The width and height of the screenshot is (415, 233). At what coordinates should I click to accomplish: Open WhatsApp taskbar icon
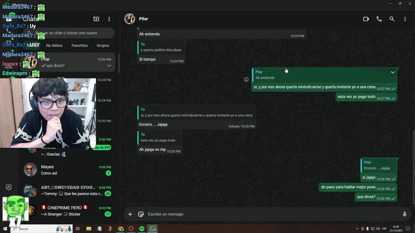(152, 229)
